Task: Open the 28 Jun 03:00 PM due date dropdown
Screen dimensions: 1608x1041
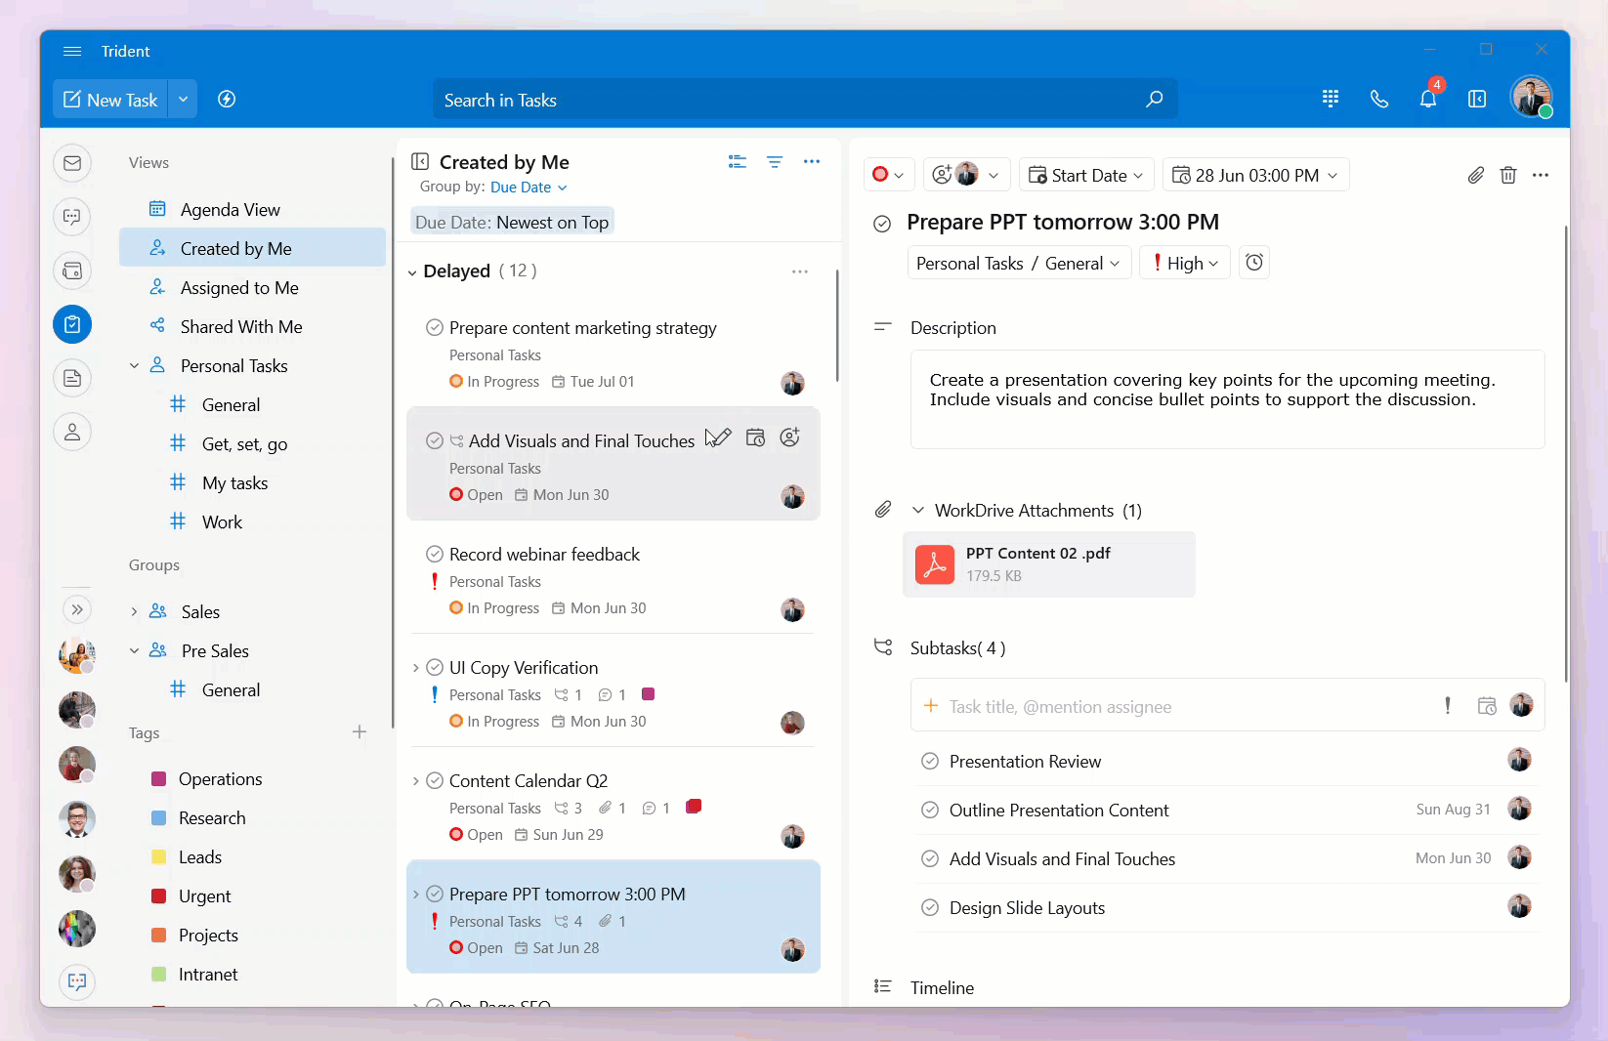Action: click(x=1255, y=175)
